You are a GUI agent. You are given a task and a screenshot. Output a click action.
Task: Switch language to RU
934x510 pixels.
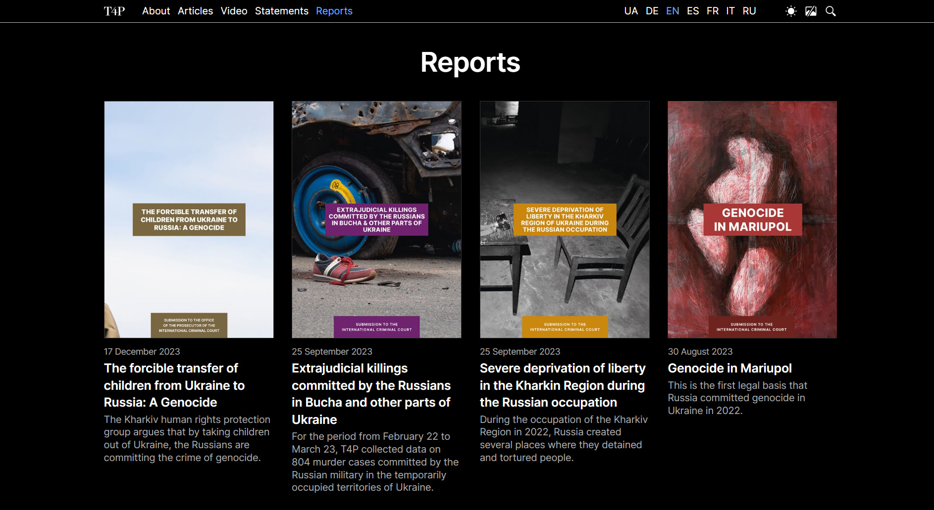749,11
